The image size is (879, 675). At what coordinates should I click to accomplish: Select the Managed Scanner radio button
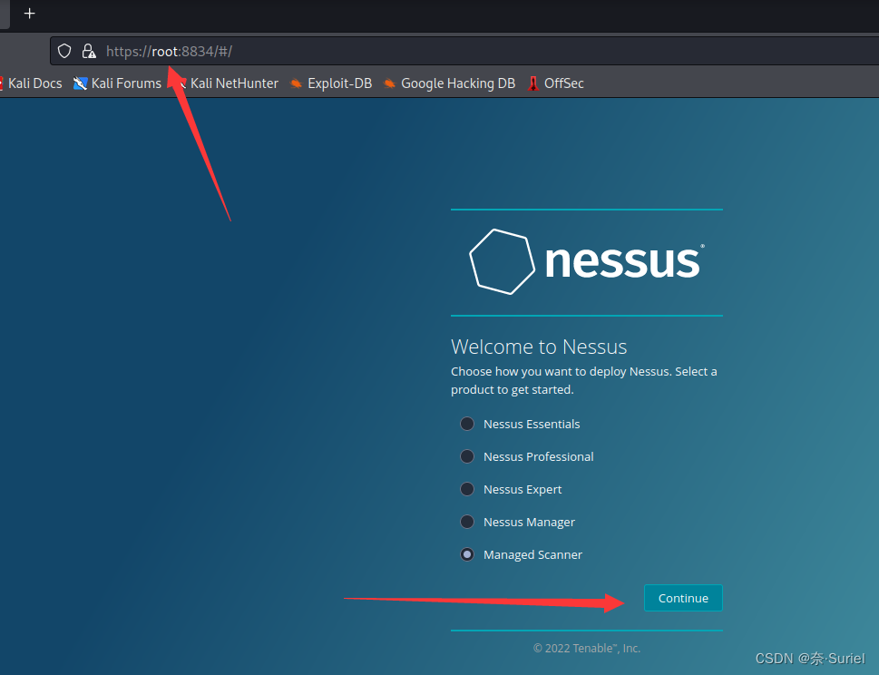[467, 554]
